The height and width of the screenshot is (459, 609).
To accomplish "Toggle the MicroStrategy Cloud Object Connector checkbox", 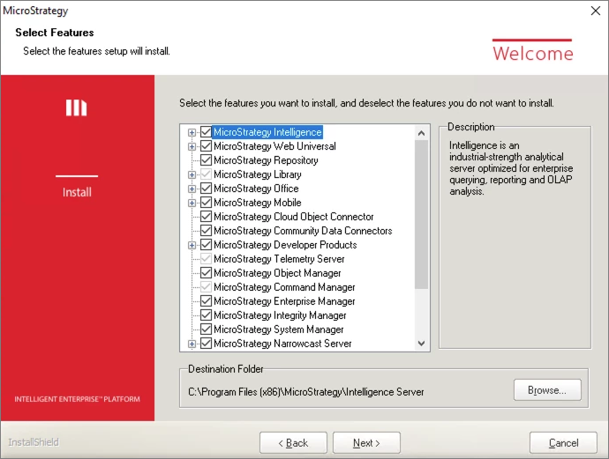I will click(x=206, y=217).
